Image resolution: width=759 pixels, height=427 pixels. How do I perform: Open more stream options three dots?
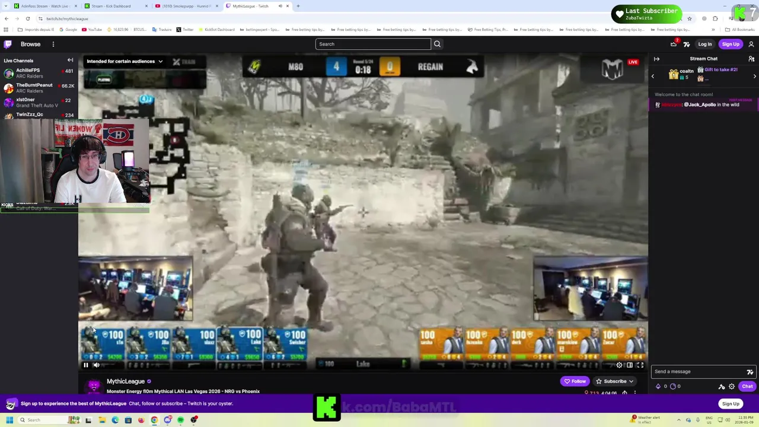[x=635, y=393]
